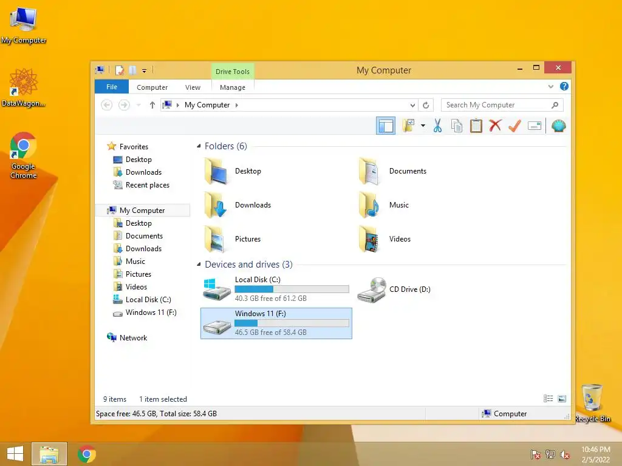Switch to large icons view in status bar

[562, 399]
